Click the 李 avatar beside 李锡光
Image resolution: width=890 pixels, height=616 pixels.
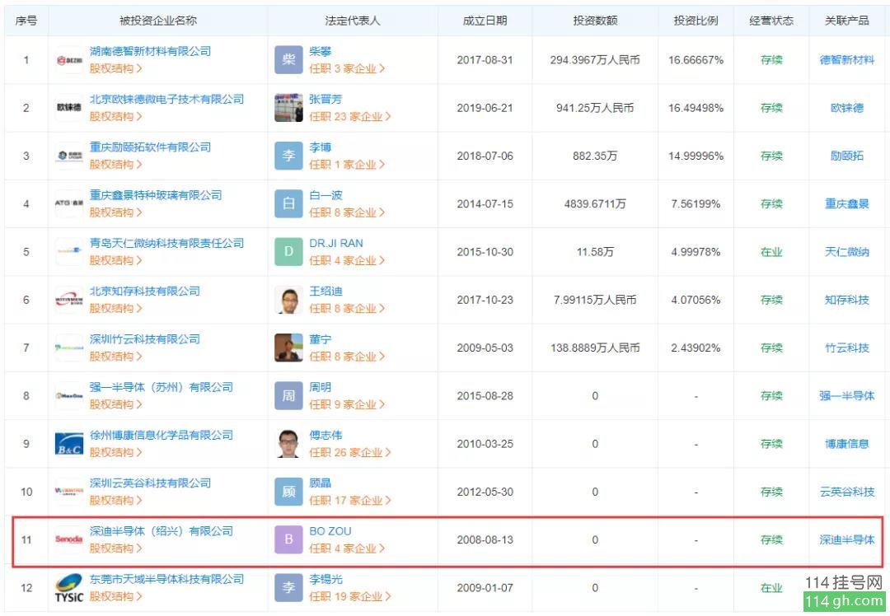(x=289, y=588)
